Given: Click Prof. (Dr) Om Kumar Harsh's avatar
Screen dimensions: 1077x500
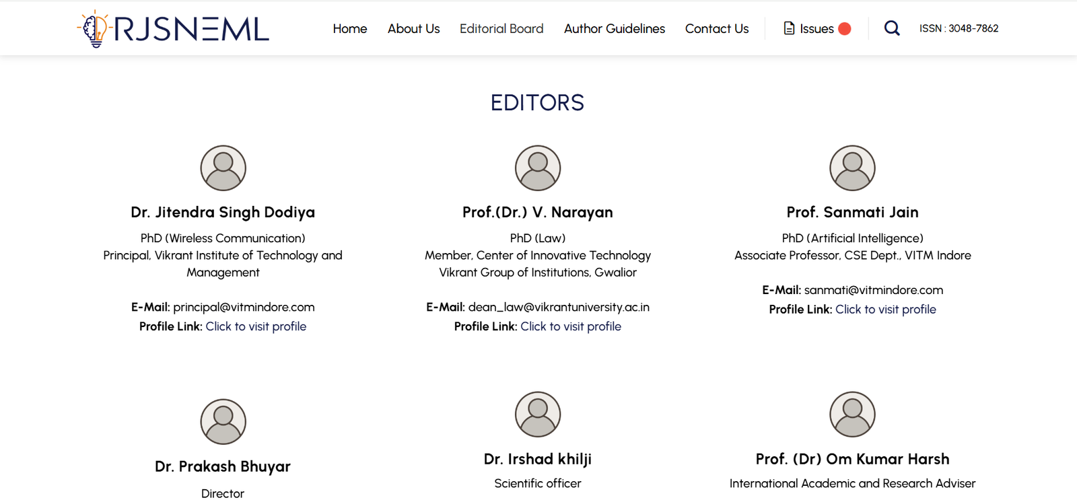Looking at the screenshot, I should (852, 415).
